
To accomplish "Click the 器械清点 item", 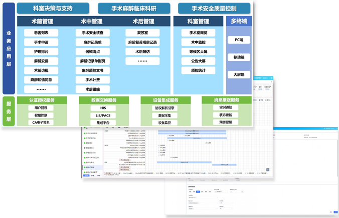I will (91, 52).
